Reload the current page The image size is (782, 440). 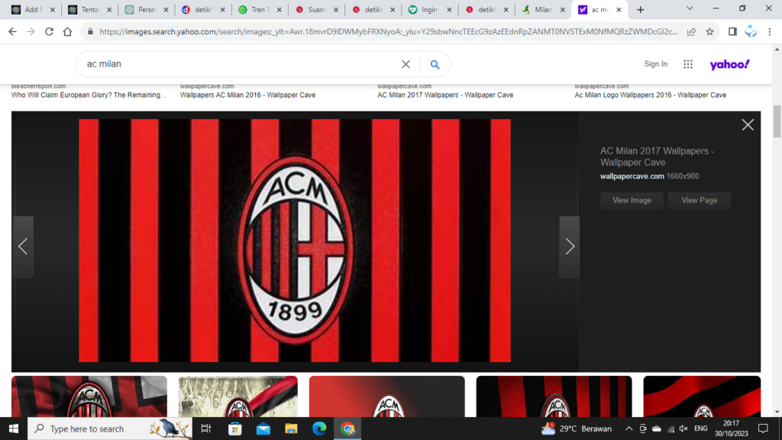49,31
